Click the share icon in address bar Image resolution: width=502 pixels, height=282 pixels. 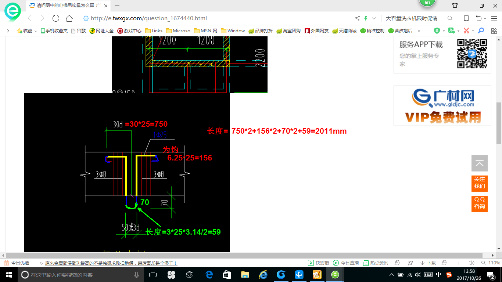pyautogui.click(x=358, y=18)
